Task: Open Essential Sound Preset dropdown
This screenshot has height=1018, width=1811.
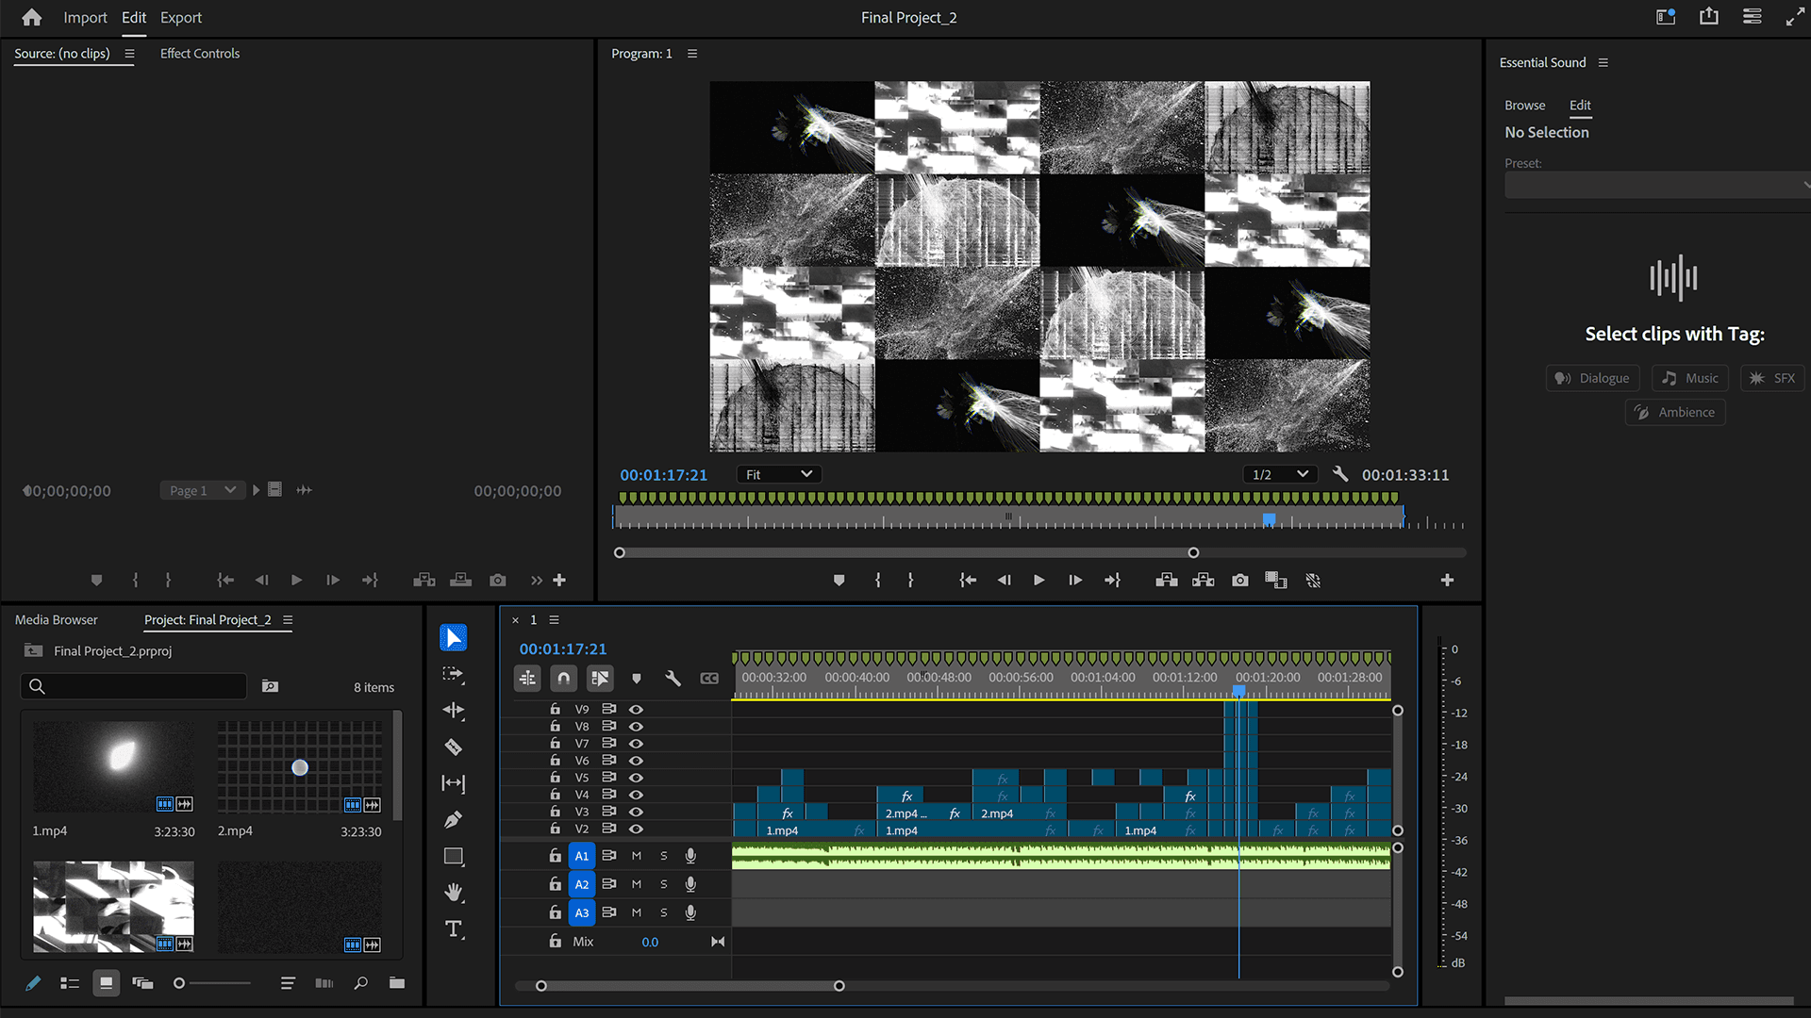Action: click(1656, 186)
